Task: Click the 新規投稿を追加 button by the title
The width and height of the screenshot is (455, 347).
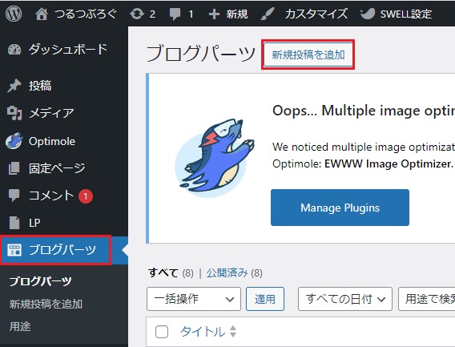Action: pyautogui.click(x=308, y=54)
